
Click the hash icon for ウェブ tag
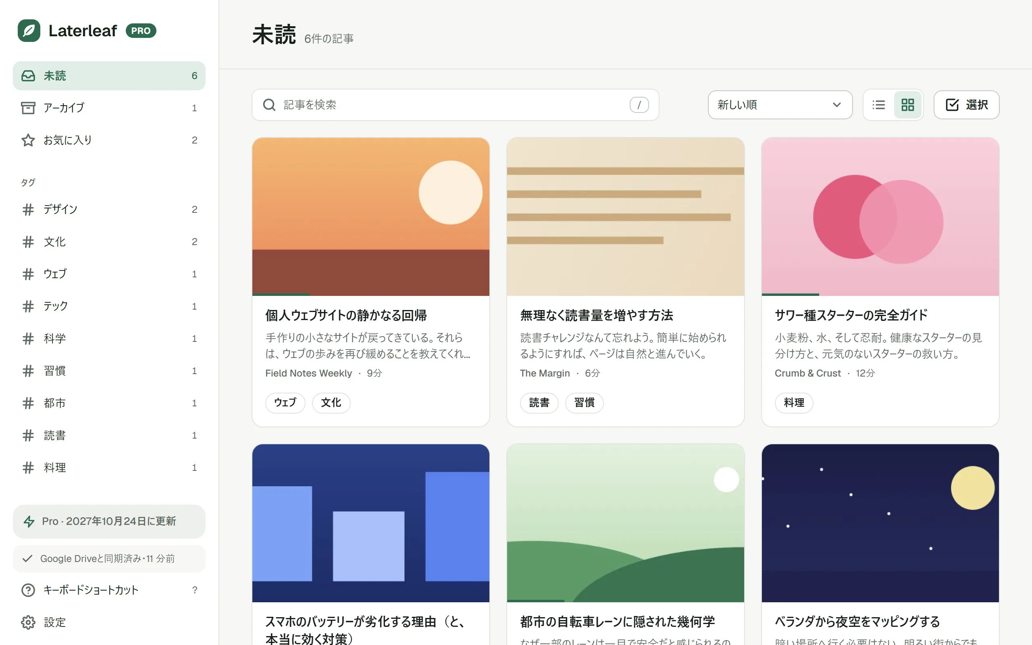click(28, 274)
